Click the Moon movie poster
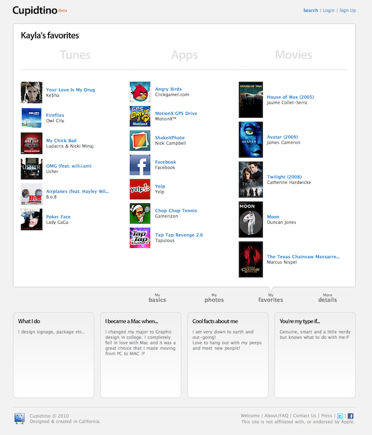 click(x=251, y=219)
